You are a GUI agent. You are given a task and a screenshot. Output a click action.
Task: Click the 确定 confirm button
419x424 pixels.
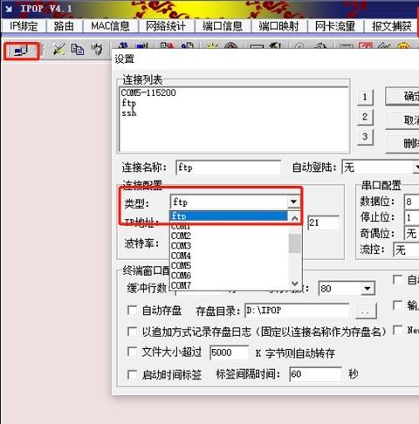coord(403,96)
